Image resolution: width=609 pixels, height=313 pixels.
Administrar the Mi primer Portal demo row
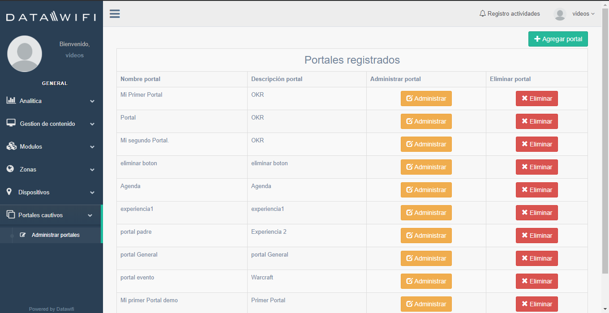click(x=426, y=304)
